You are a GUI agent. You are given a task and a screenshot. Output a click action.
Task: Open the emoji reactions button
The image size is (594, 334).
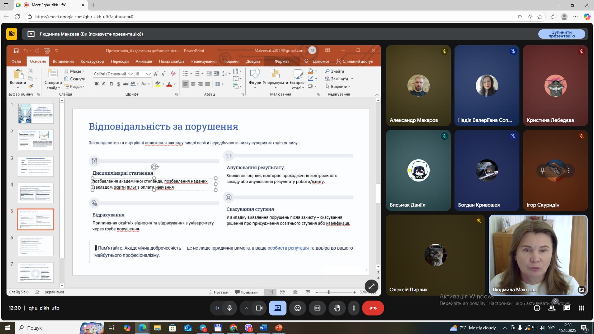click(297, 308)
